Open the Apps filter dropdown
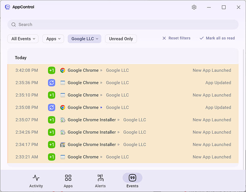This screenshot has width=246, height=192. pyautogui.click(x=53, y=39)
